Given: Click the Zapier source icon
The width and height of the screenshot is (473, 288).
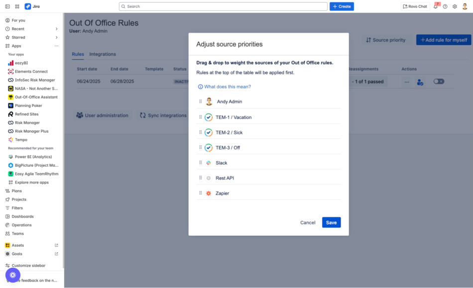Looking at the screenshot, I should (208, 193).
